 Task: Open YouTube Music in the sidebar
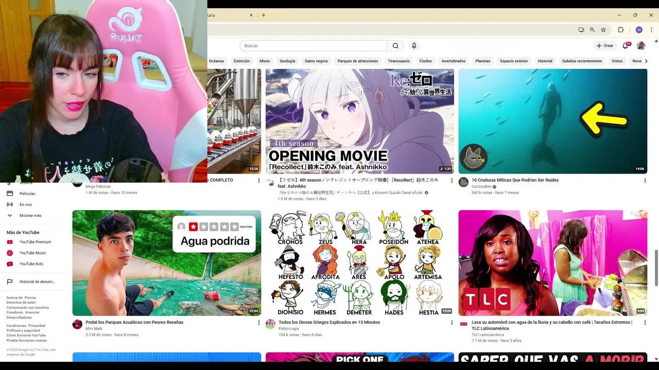(32, 253)
